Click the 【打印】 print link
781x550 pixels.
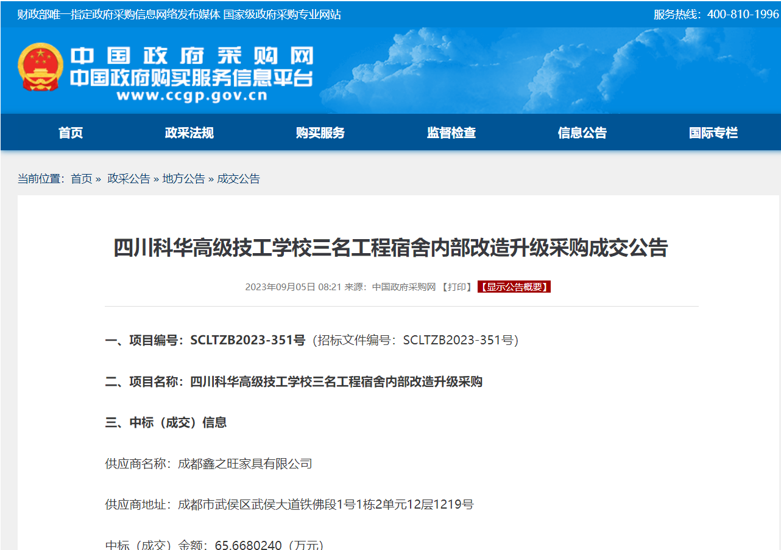click(457, 287)
